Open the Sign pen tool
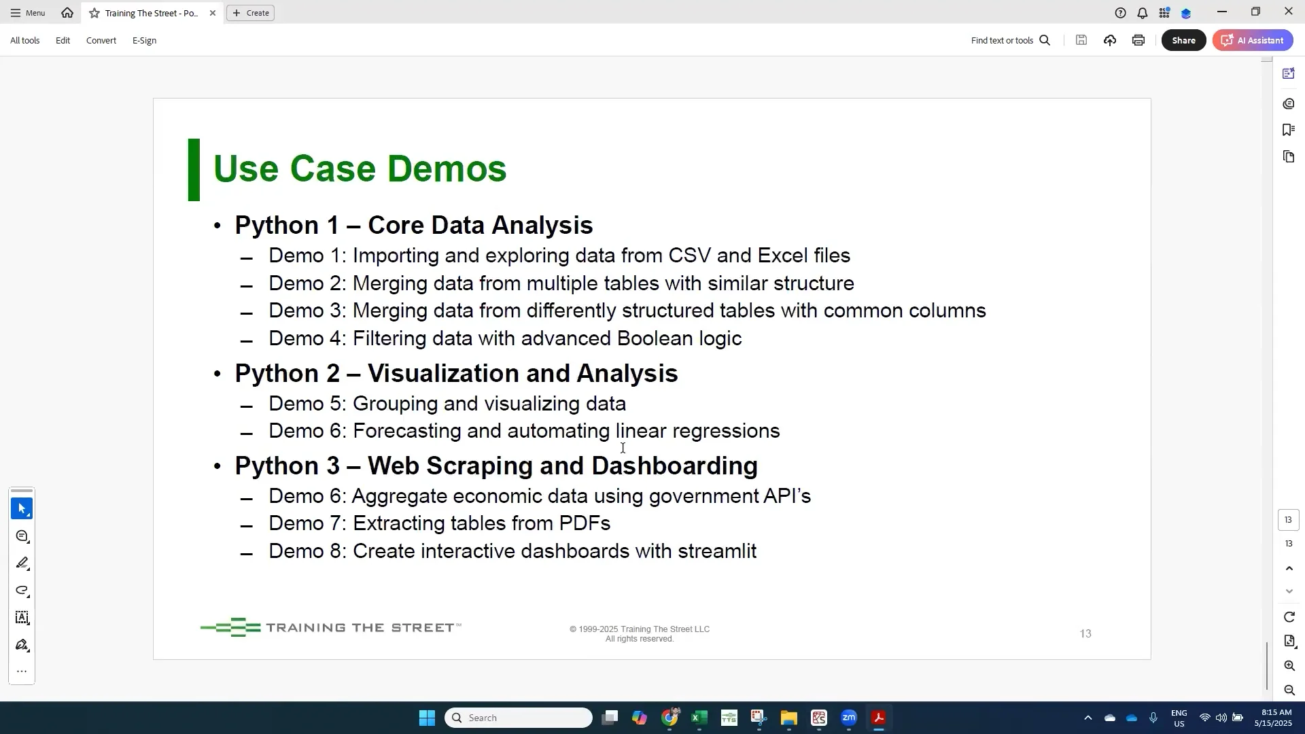1305x734 pixels. 22,645
